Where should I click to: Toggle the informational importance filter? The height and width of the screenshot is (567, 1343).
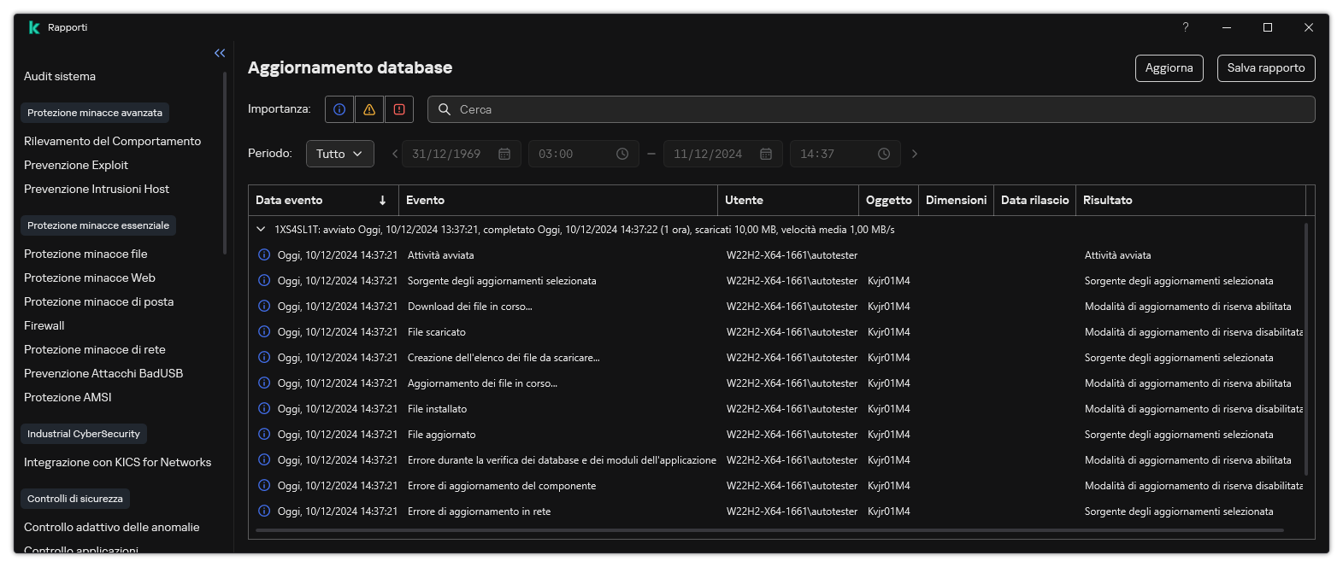(x=339, y=109)
